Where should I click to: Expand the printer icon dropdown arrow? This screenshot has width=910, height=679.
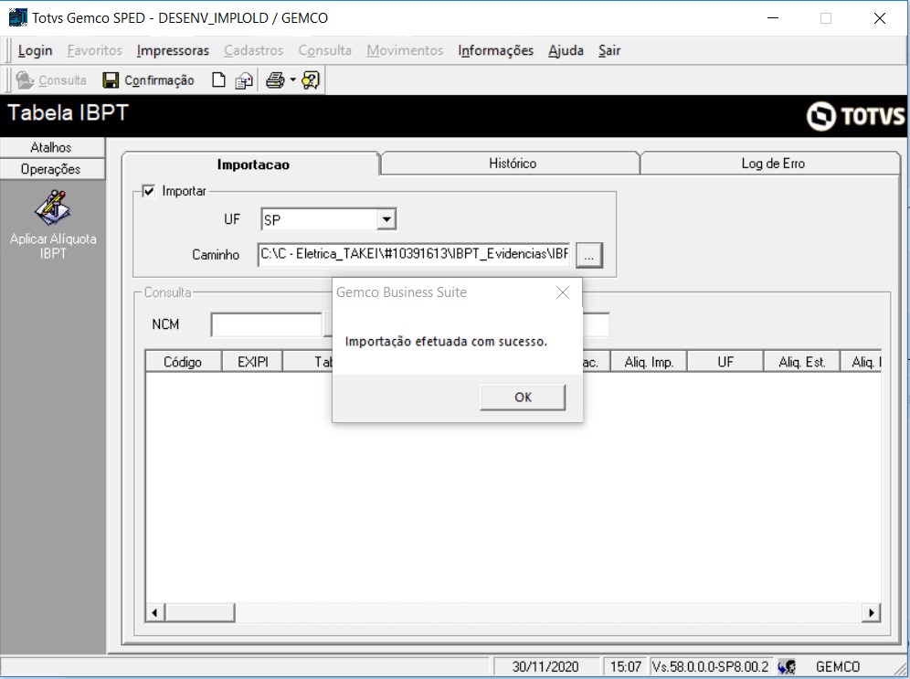tap(292, 80)
